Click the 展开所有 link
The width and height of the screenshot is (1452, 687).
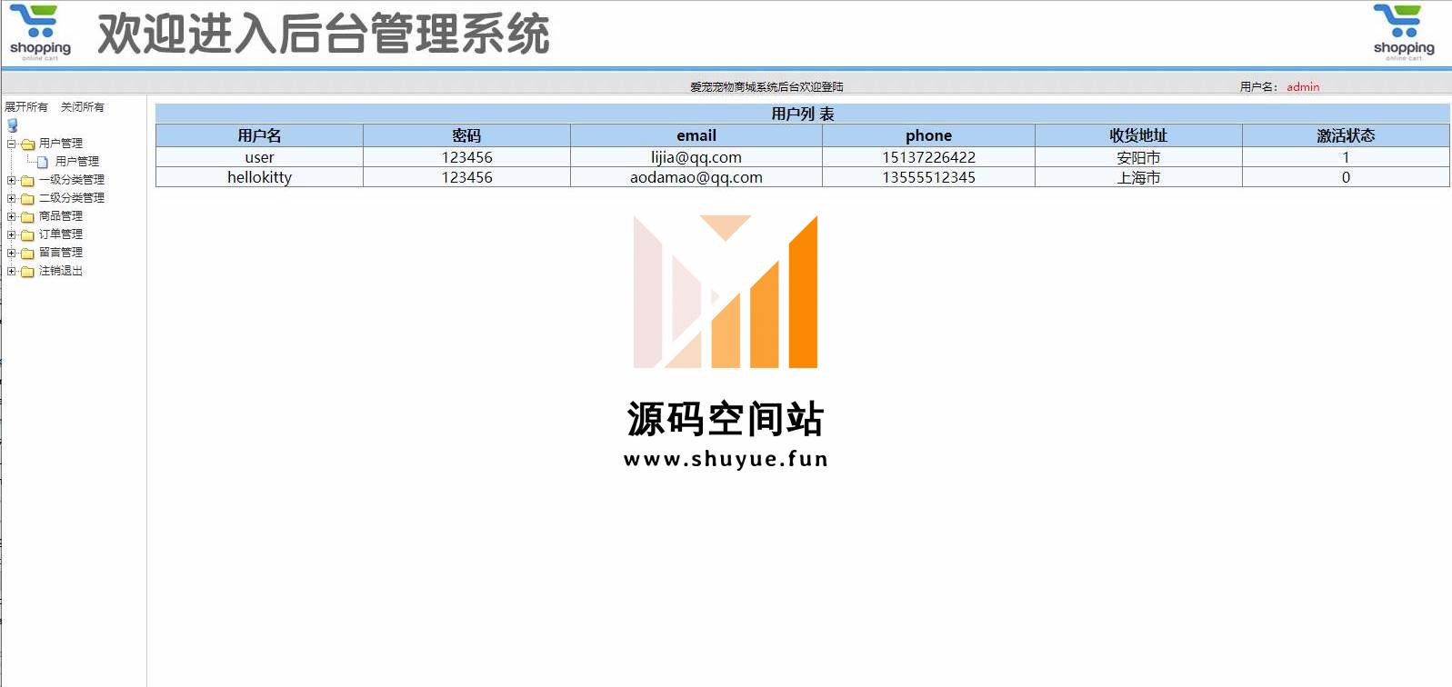click(x=26, y=106)
